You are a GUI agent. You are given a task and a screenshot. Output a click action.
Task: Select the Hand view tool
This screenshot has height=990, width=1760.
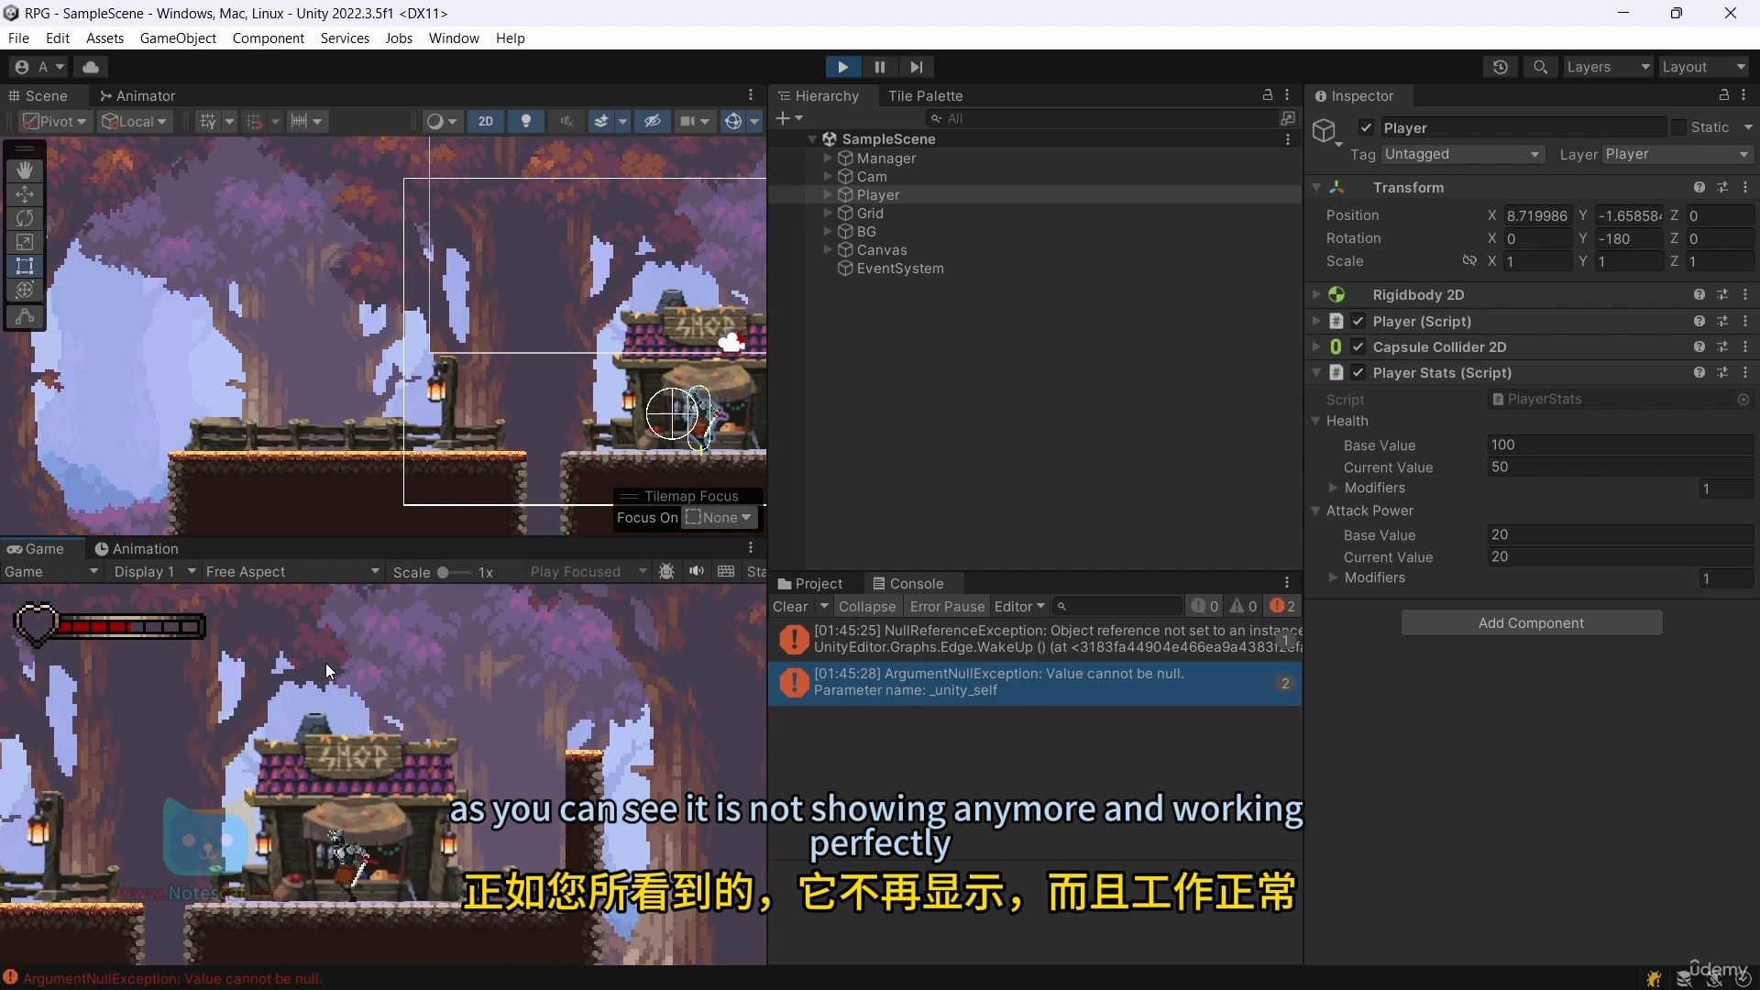point(25,170)
